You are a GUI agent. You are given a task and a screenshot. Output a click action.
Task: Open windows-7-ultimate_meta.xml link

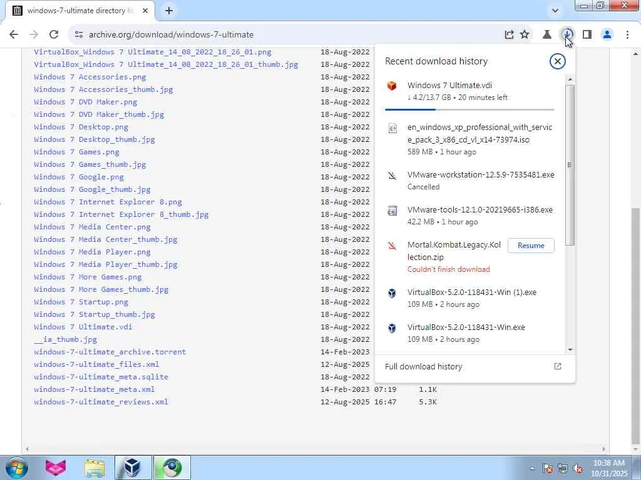95,389
